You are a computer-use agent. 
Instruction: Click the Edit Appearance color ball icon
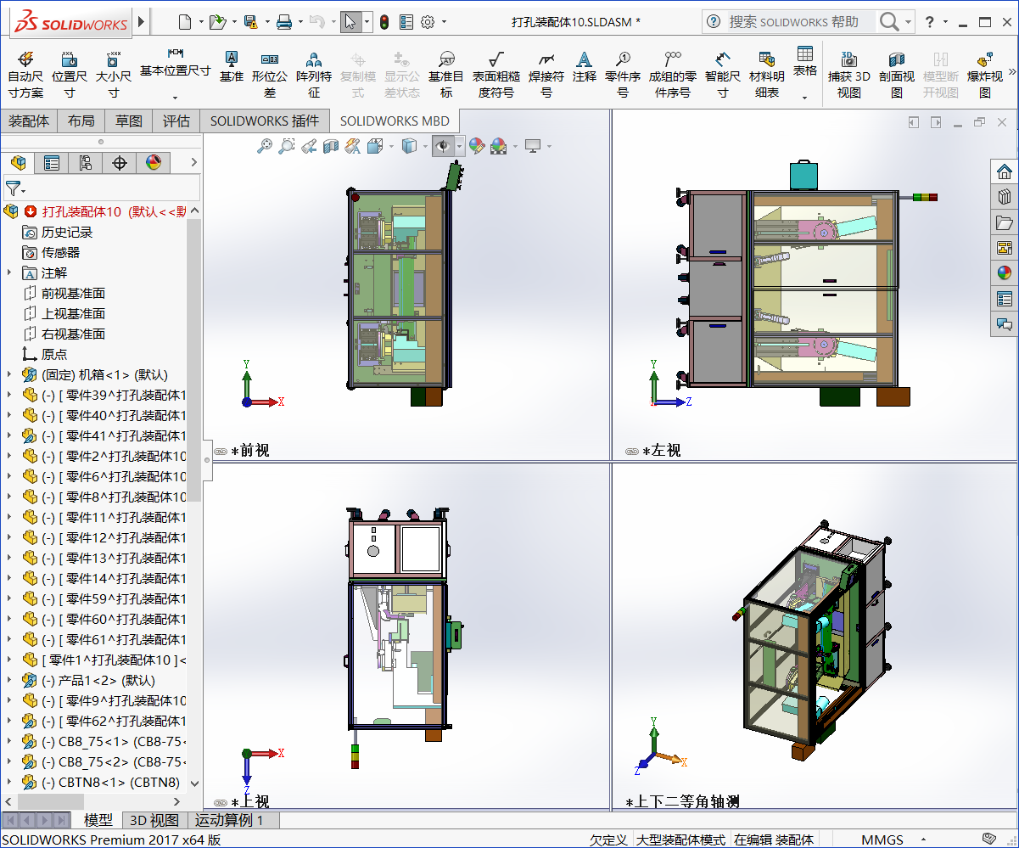[x=476, y=147]
